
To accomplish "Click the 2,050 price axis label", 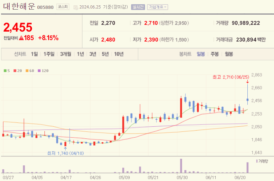I will click(257, 127).
